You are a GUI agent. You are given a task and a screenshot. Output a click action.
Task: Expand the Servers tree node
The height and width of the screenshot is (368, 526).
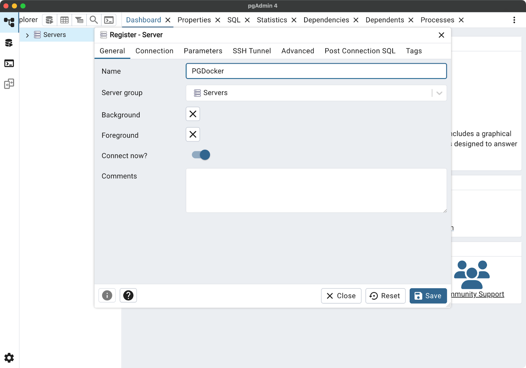tap(27, 35)
